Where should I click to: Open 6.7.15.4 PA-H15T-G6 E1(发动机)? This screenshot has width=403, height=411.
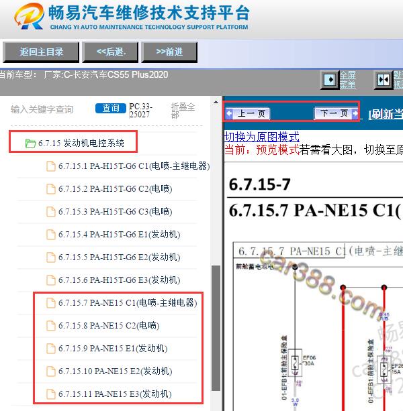119,235
